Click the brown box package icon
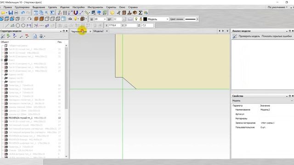Image resolution: width=294 pixels, height=165 pixels. pyautogui.click(x=135, y=13)
